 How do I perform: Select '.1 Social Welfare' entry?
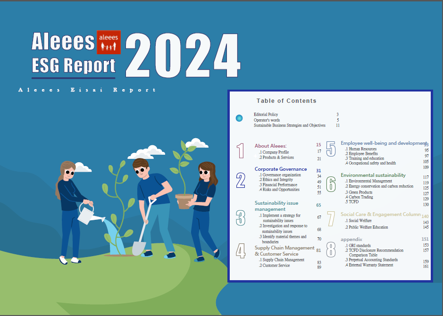[x=358, y=221]
